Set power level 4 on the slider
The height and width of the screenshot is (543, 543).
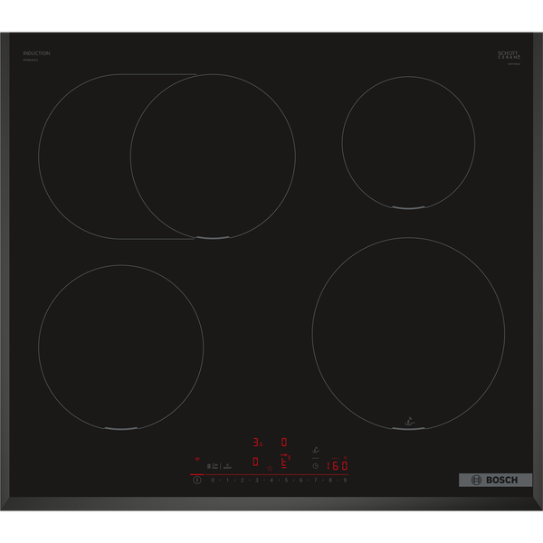(271, 480)
